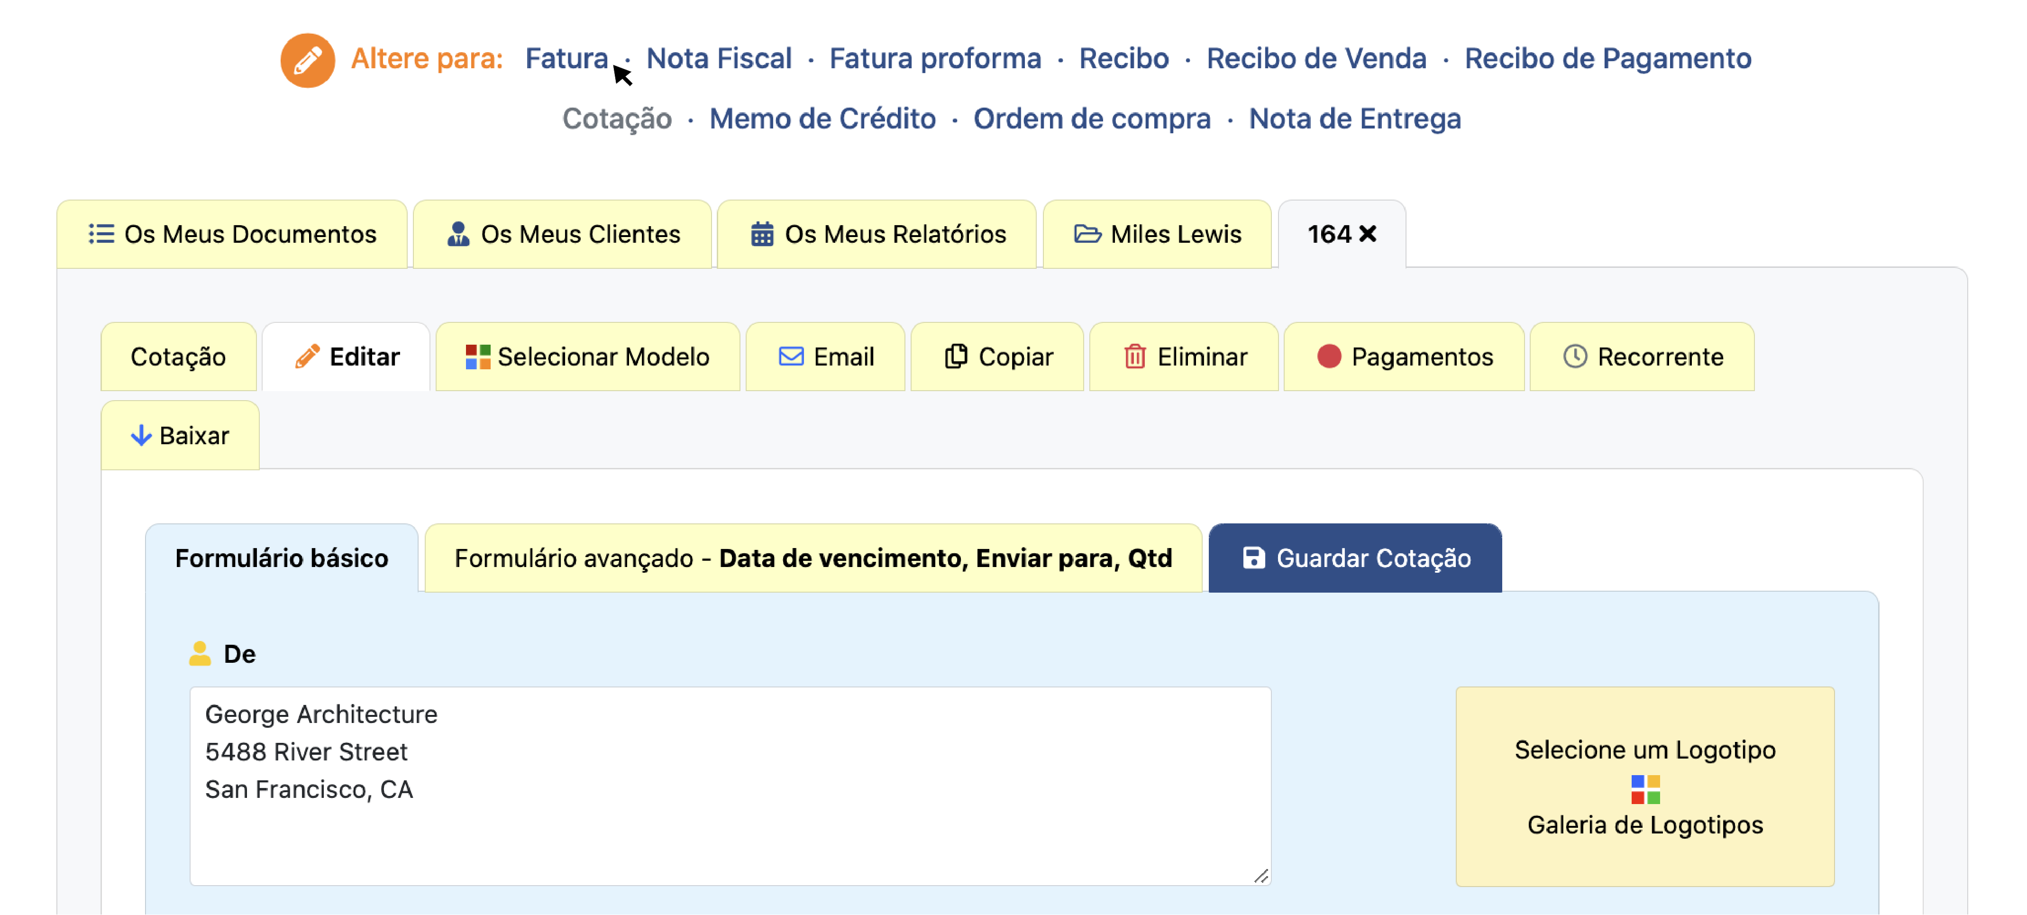Click the person icon on Os Meus Clientes
Image resolution: width=2027 pixels, height=915 pixels.
458,234
